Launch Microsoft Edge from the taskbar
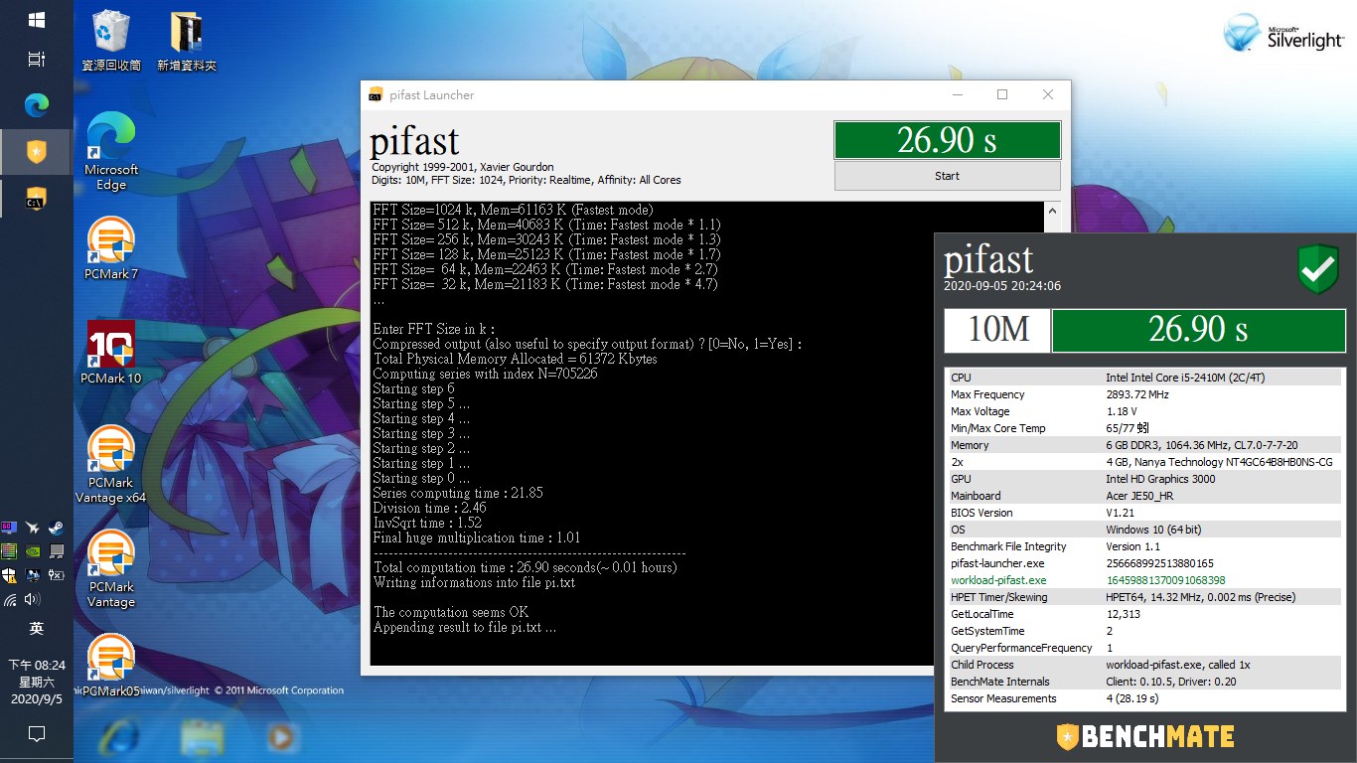The height and width of the screenshot is (763, 1357). tap(36, 105)
